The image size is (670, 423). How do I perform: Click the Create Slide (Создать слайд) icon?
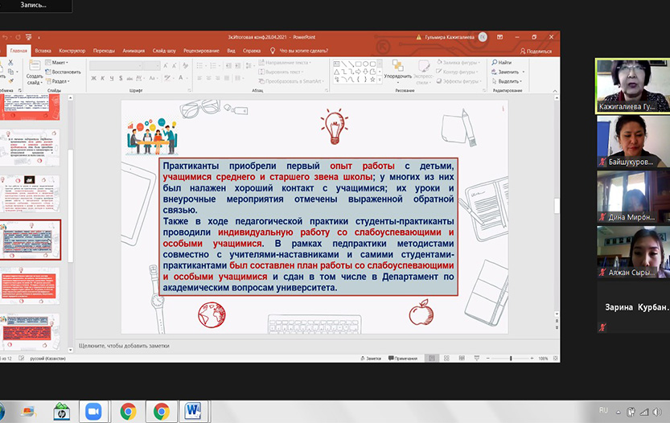pos(33,72)
